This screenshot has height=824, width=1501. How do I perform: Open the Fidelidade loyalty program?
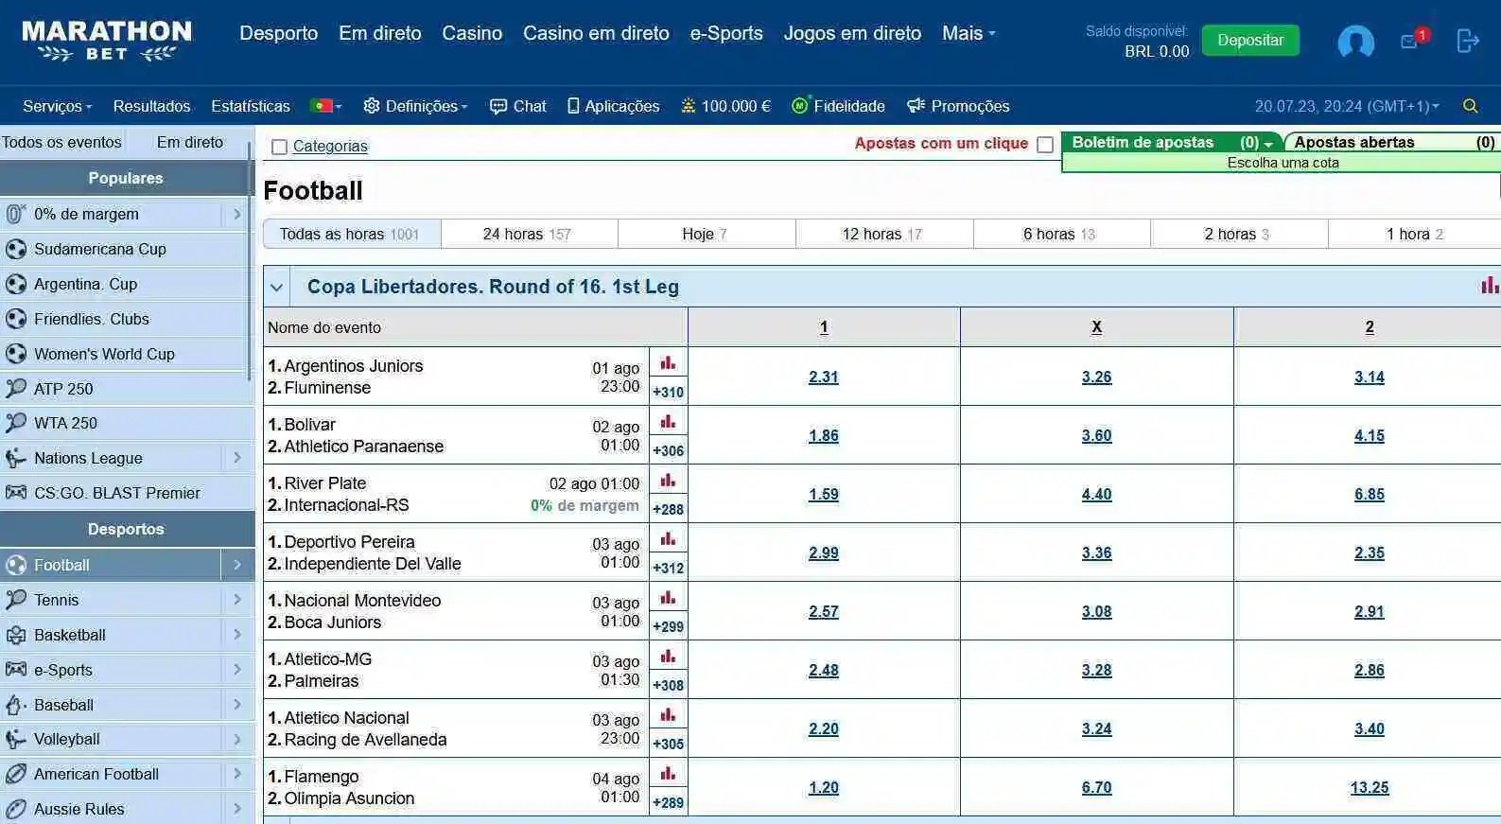pyautogui.click(x=838, y=106)
